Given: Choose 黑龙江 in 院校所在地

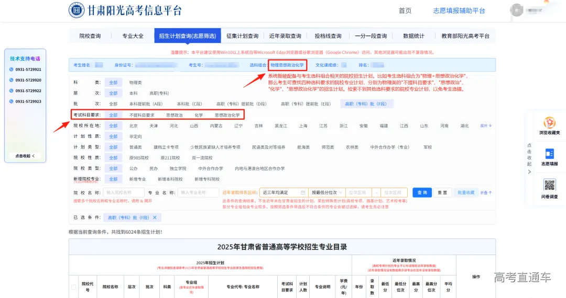Looking at the screenshot, I should pos(280,125).
